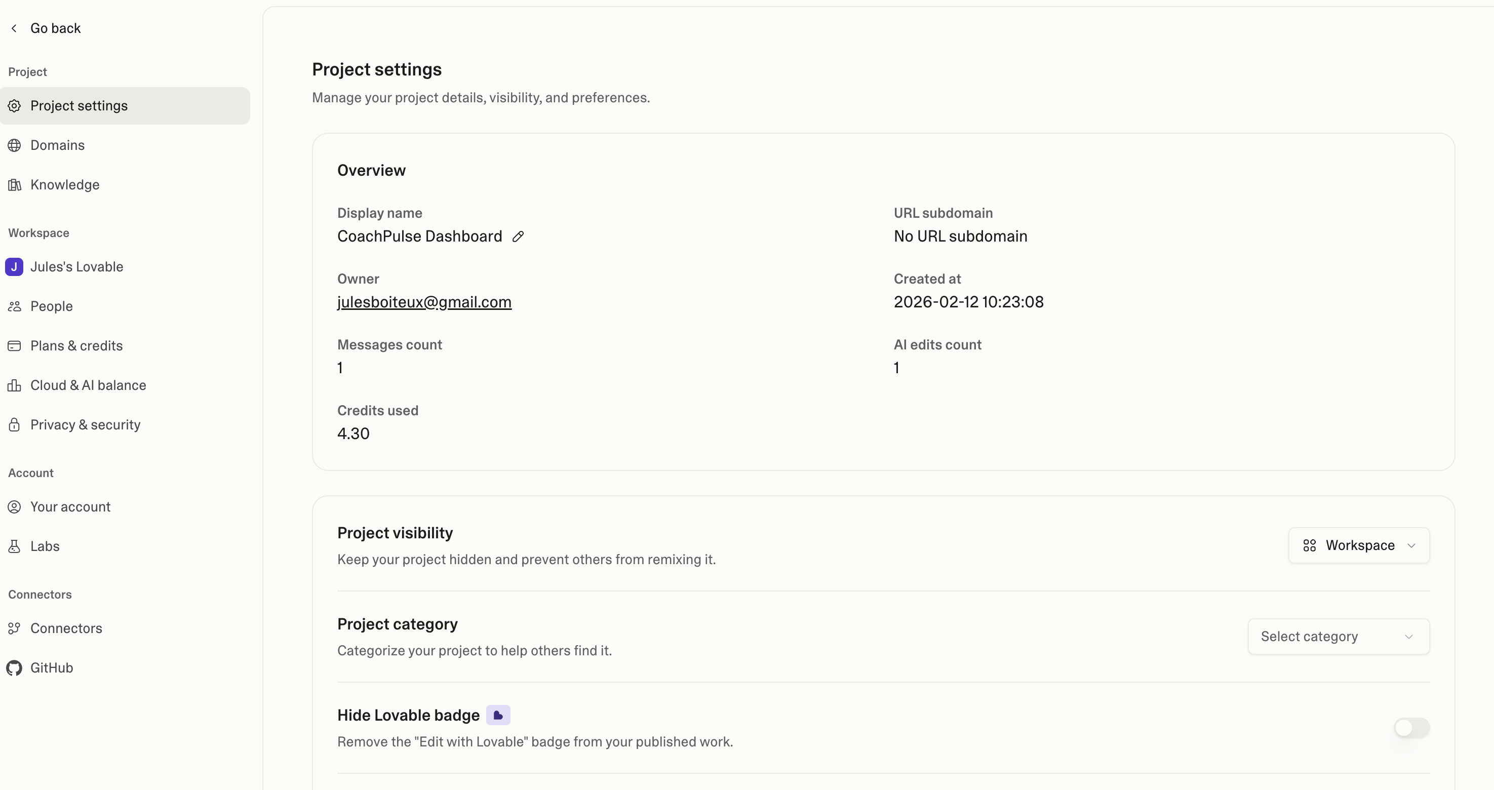Image resolution: width=1494 pixels, height=790 pixels.
Task: Click the Domains globe icon
Action: pyautogui.click(x=15, y=145)
